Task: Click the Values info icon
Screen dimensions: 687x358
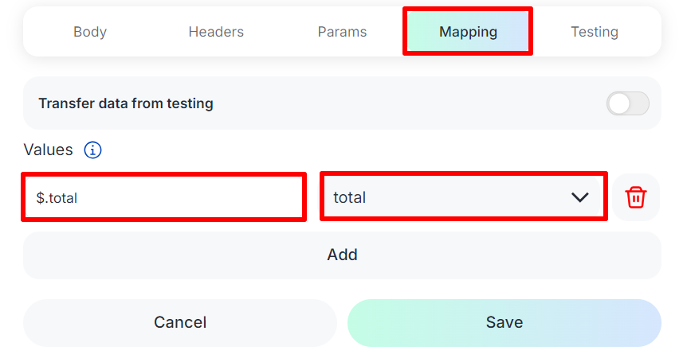Action: (x=93, y=150)
